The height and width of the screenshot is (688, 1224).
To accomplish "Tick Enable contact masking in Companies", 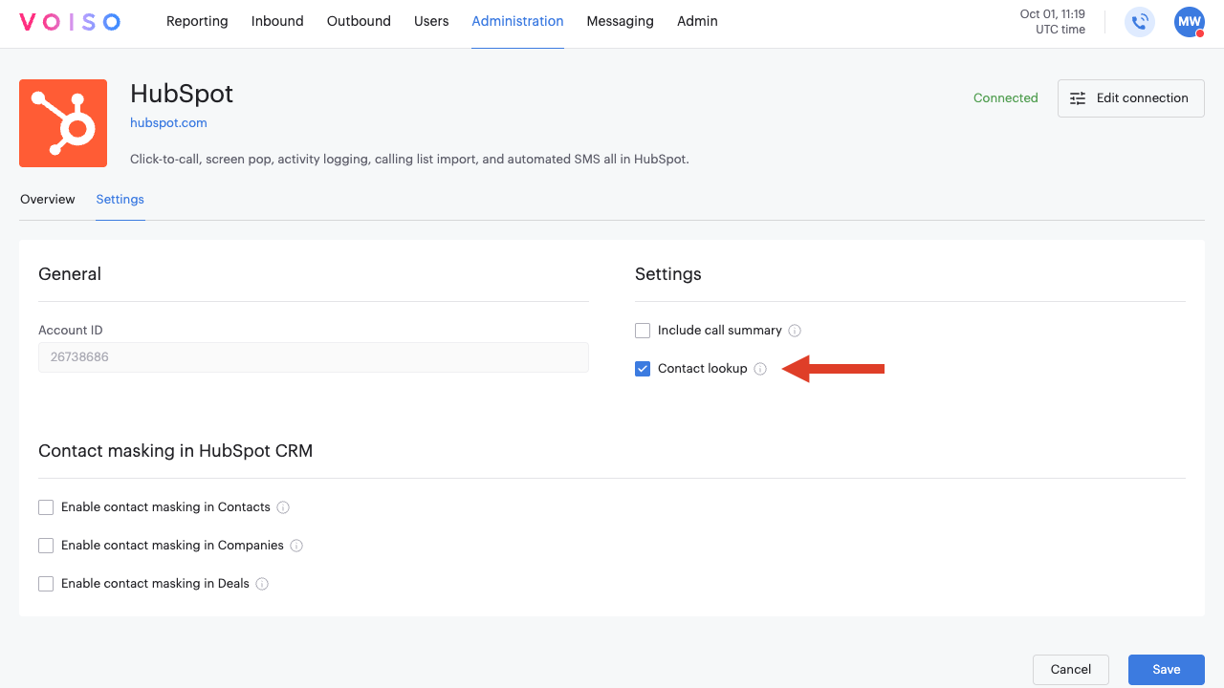I will coord(46,546).
